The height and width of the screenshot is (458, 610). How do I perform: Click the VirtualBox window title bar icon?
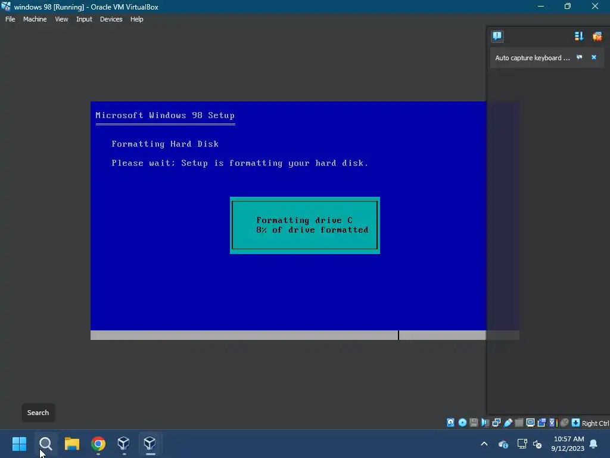pos(6,7)
